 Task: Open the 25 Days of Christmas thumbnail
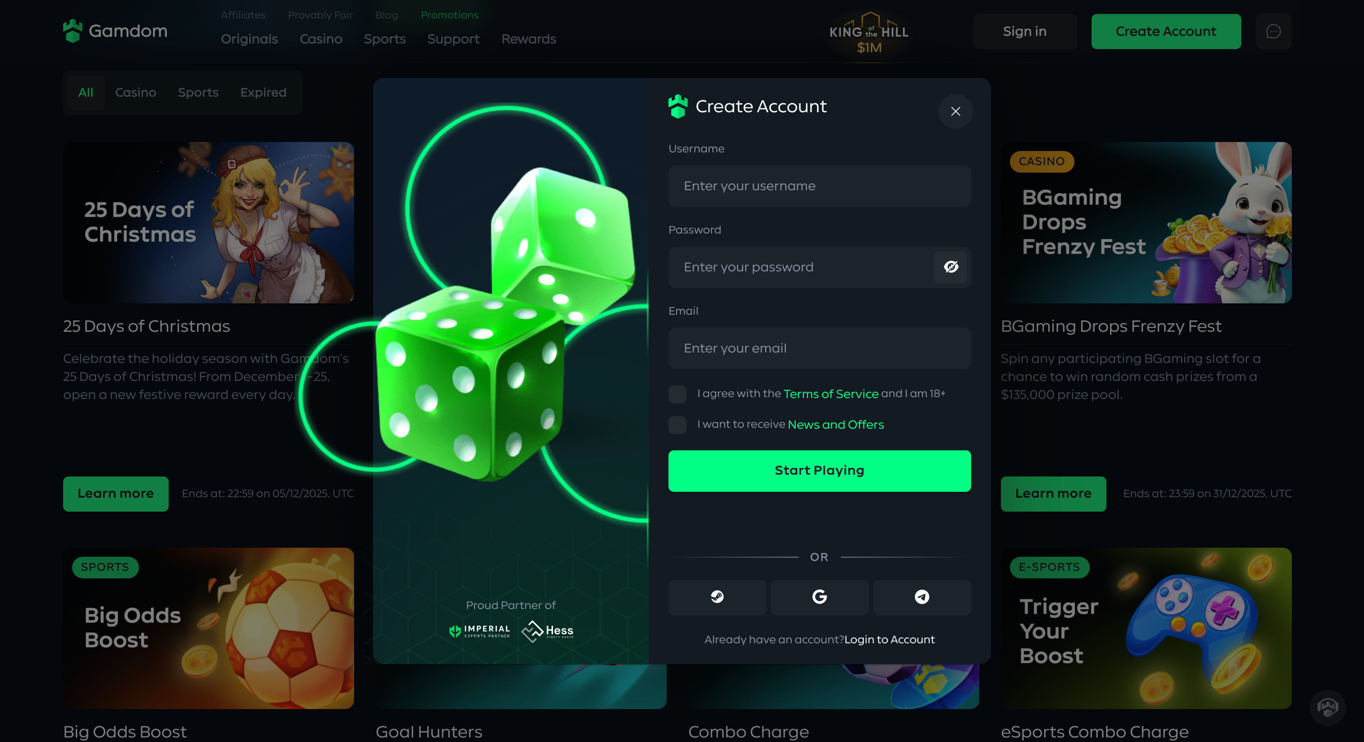209,222
